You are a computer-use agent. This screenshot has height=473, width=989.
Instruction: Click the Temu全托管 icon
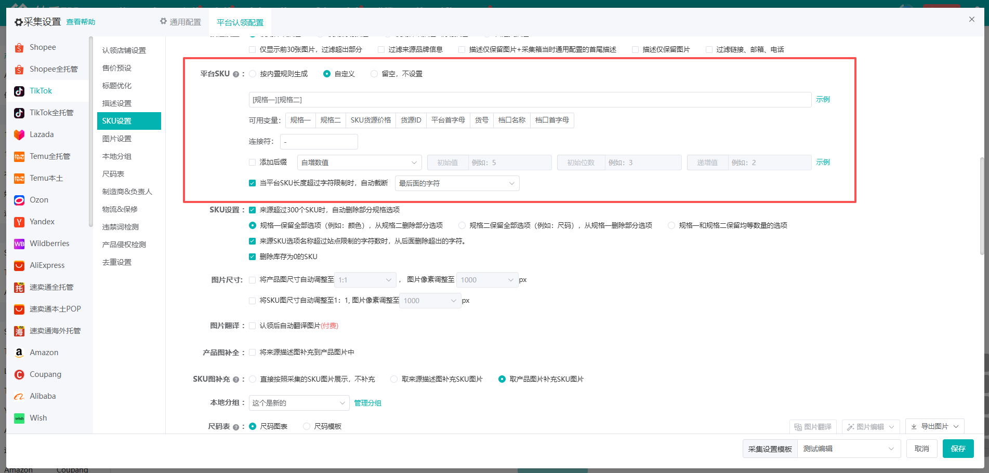point(19,156)
